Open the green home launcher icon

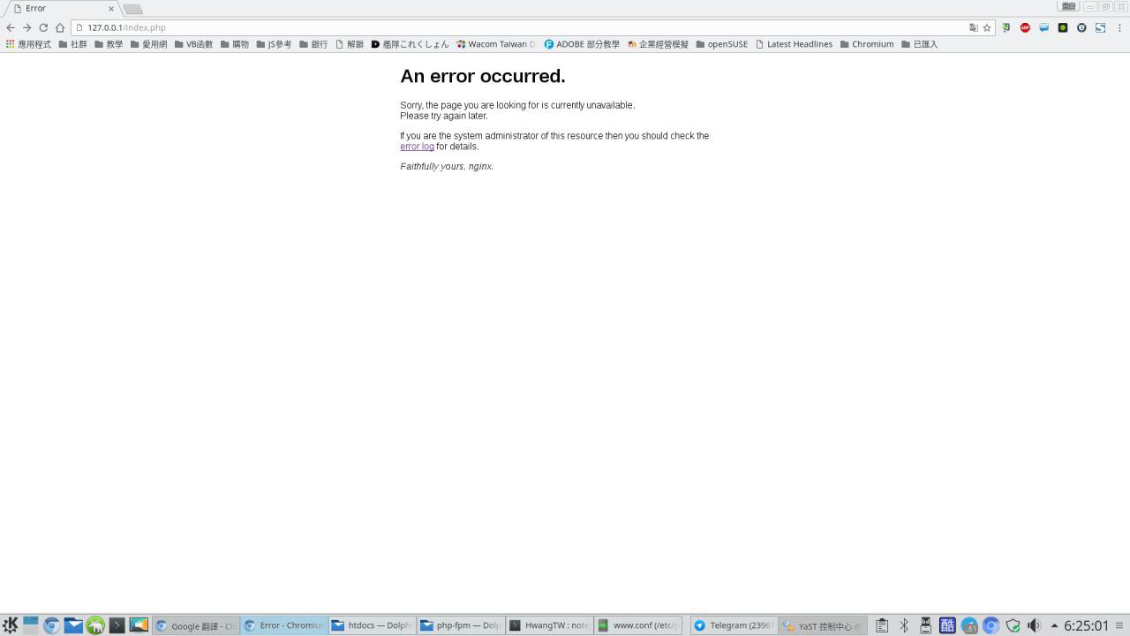tap(95, 625)
